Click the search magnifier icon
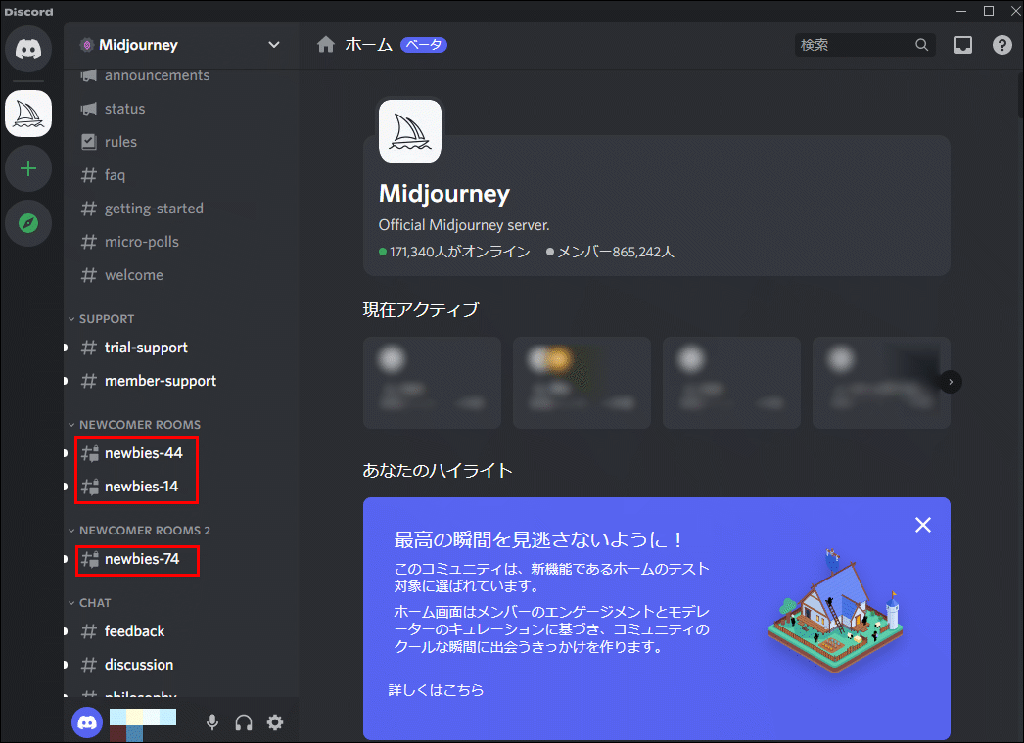Viewport: 1024px width, 743px height. (x=921, y=45)
